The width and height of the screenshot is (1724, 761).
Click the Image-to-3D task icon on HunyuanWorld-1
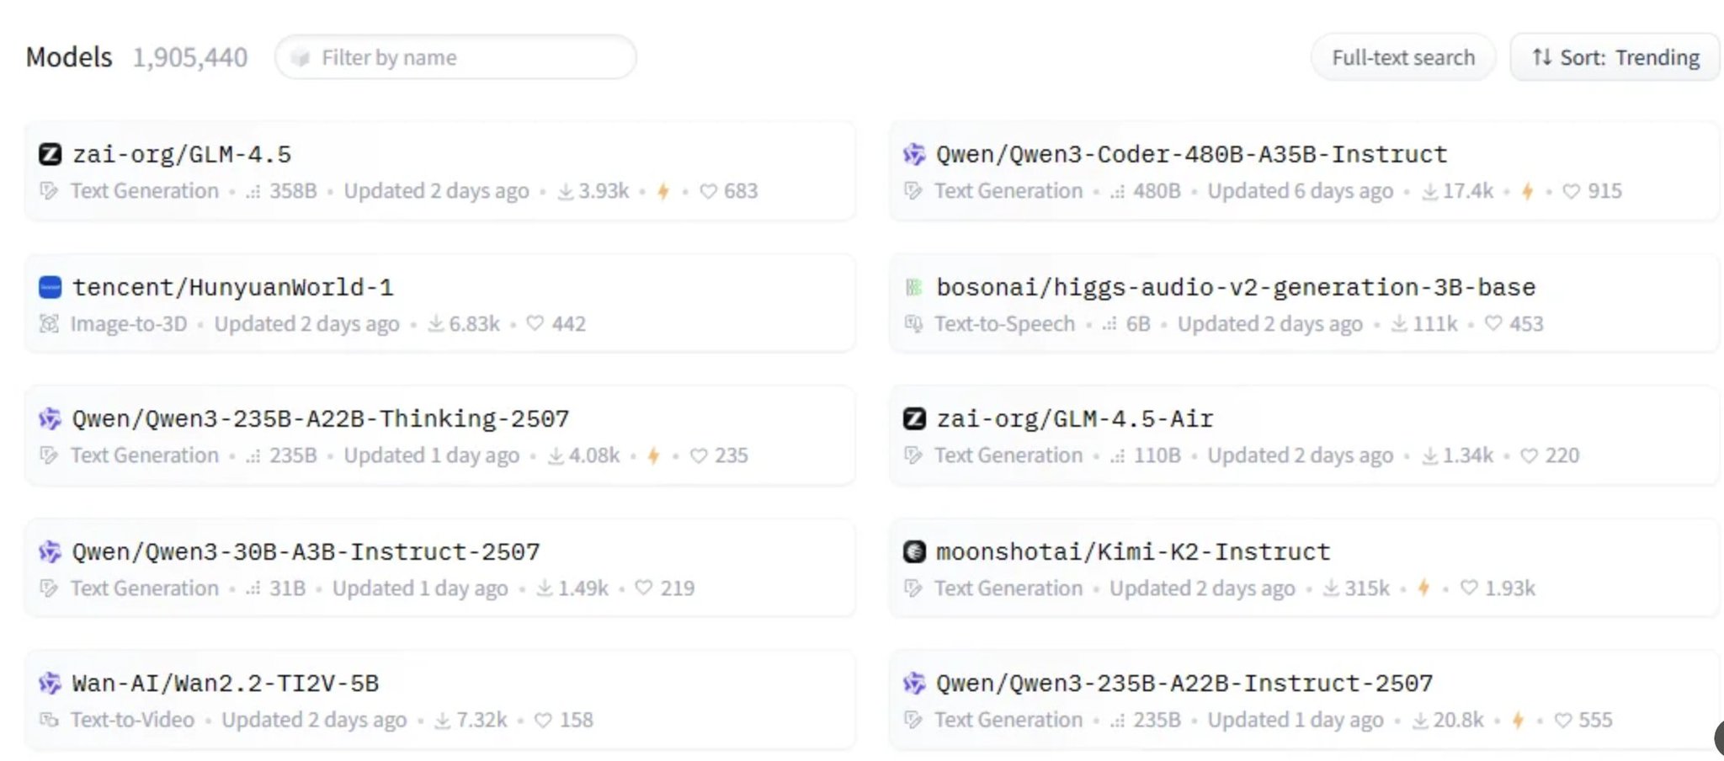(x=50, y=323)
